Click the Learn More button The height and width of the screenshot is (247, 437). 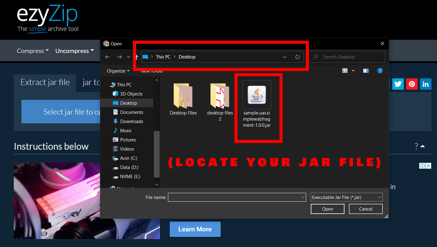tap(195, 229)
